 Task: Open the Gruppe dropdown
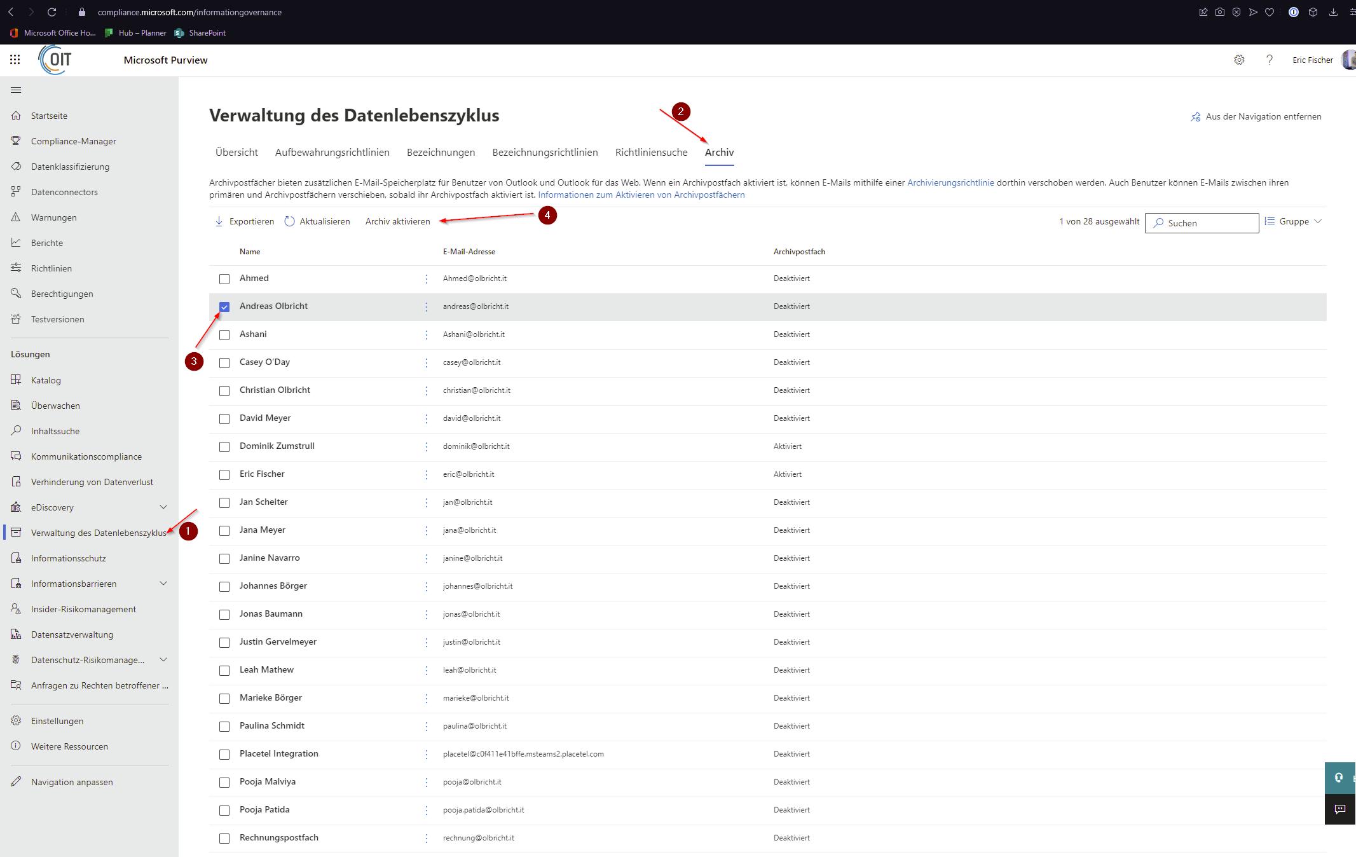click(1293, 221)
